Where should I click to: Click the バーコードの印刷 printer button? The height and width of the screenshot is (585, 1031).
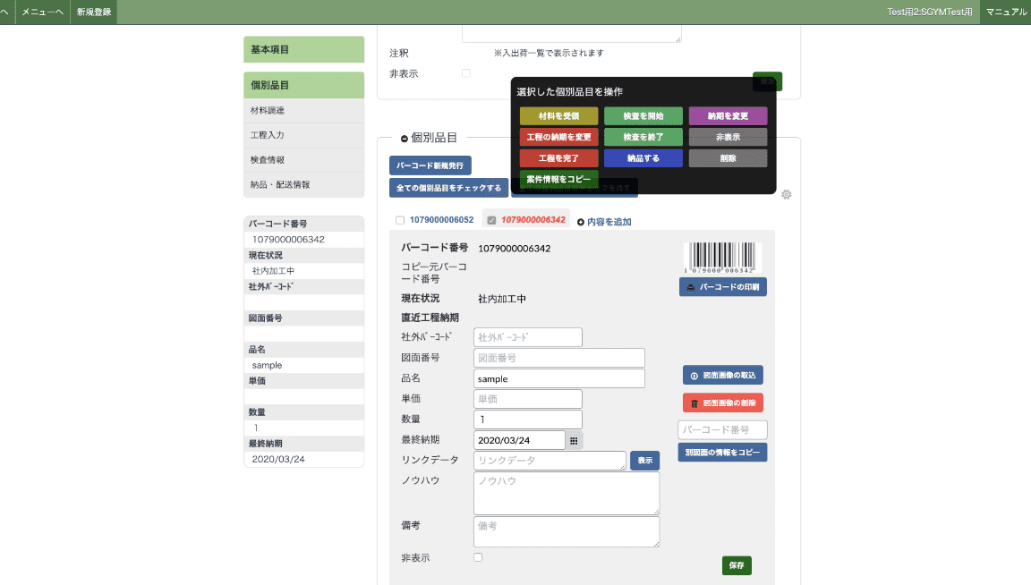[723, 287]
